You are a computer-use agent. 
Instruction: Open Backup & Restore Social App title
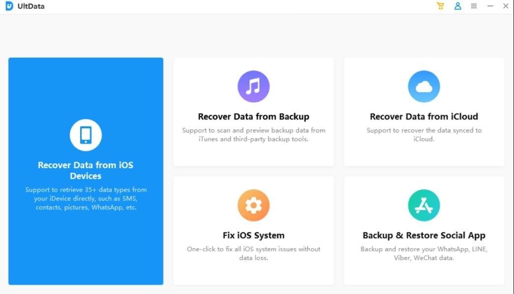coord(424,235)
